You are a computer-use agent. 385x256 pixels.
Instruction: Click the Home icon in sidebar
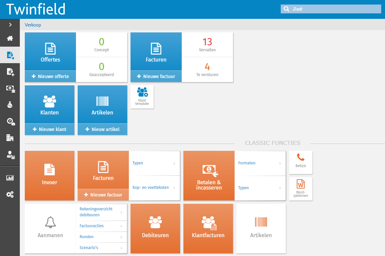point(10,38)
